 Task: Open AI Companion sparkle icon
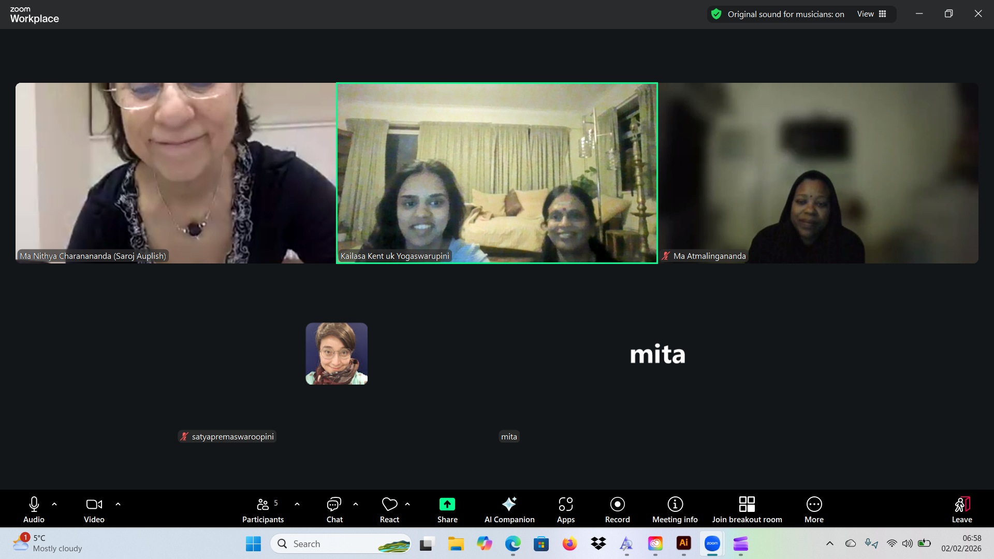[509, 504]
